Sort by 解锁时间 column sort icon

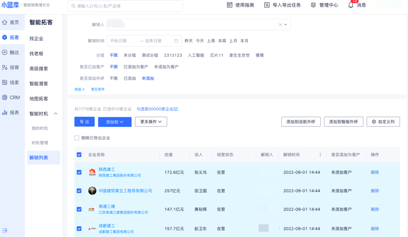(x=320, y=155)
